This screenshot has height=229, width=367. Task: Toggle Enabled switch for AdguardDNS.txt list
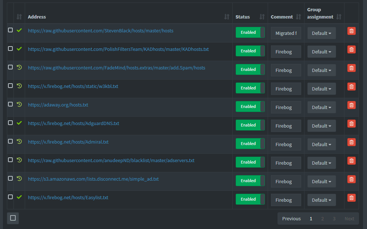(x=250, y=125)
